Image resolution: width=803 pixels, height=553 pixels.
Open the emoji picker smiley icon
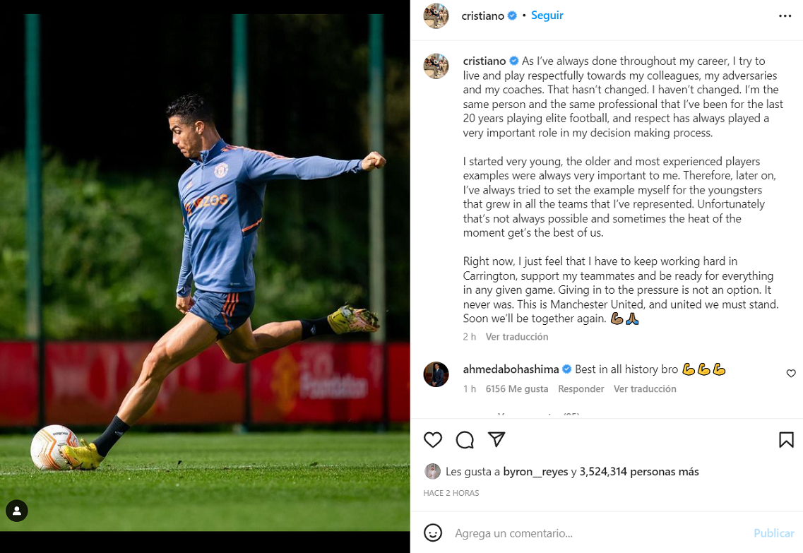click(433, 533)
